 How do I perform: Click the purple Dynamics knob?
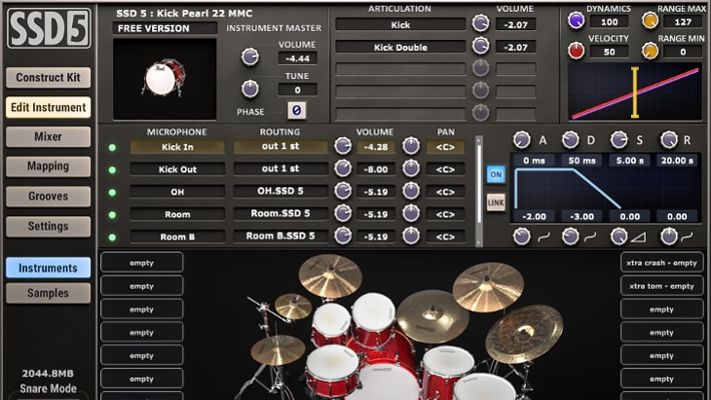click(x=576, y=20)
